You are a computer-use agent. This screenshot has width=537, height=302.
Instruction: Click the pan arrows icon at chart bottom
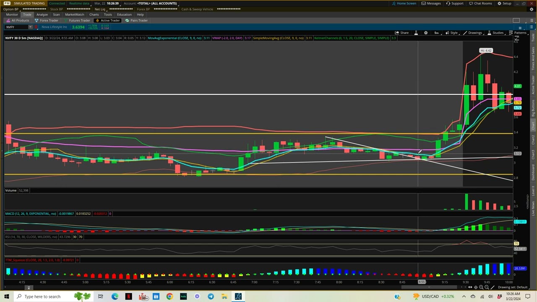click(x=470, y=287)
